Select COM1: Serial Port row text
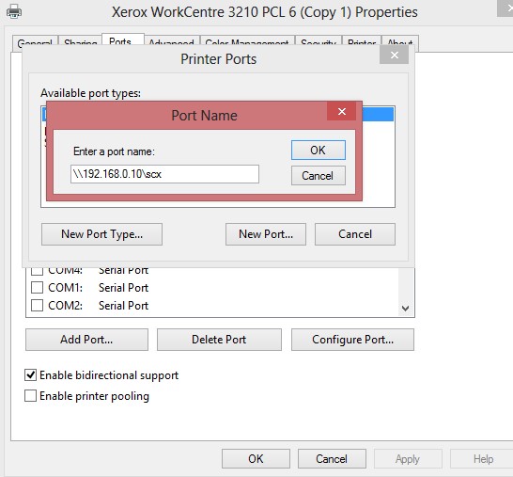Image resolution: width=513 pixels, height=477 pixels. pos(98,288)
